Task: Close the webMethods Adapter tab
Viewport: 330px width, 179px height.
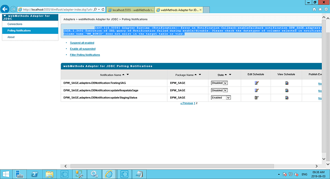Action: (x=200, y=10)
